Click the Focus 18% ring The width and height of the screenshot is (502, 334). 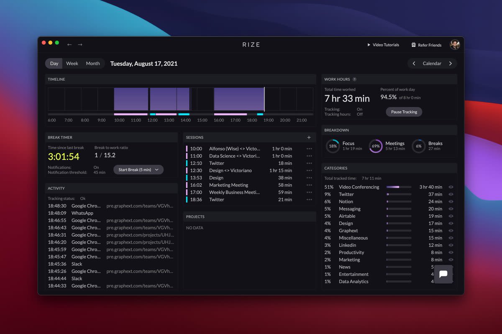click(333, 146)
